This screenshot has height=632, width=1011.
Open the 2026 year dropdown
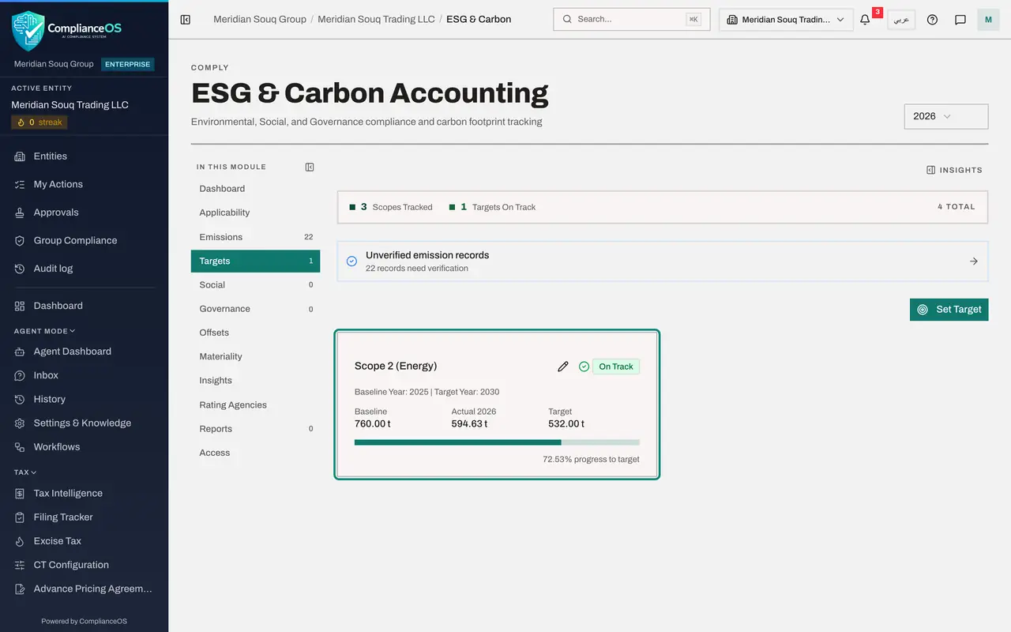coord(946,116)
